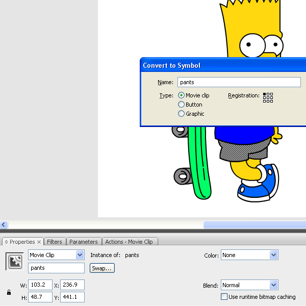Set registration point in the Registration grid
Viewport: 306px width, 306px height.
click(268, 97)
